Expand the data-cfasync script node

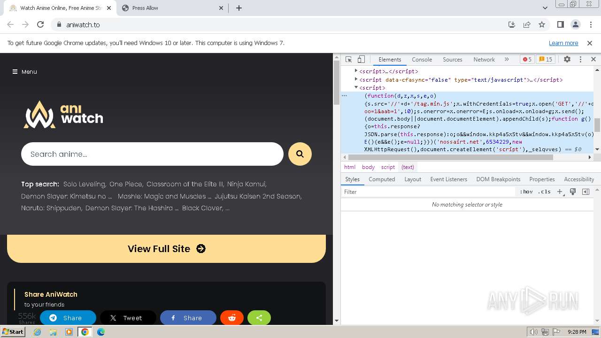(356, 79)
